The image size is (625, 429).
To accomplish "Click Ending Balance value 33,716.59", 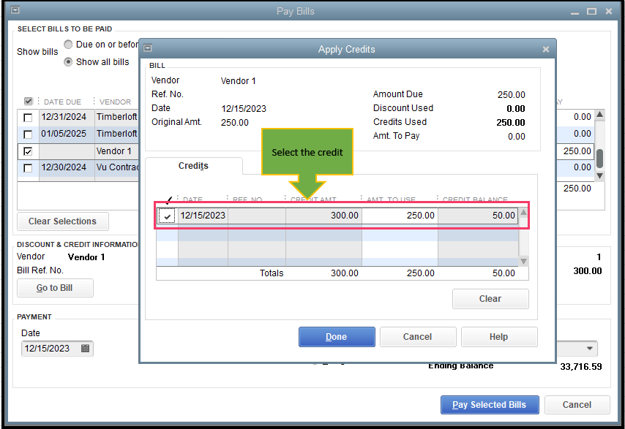I will point(581,367).
